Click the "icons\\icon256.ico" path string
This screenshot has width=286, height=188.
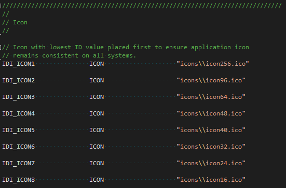tap(213, 64)
